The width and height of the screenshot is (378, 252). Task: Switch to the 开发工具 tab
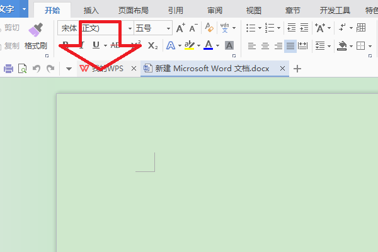click(x=335, y=10)
